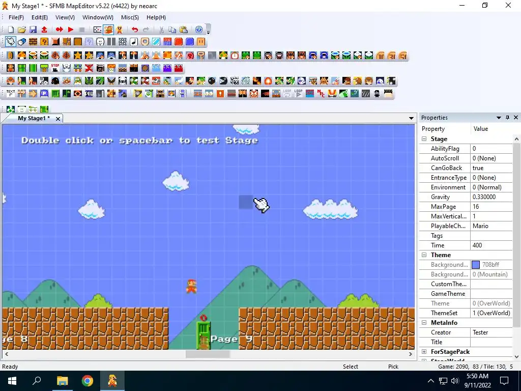
Task: Edit the Gravity value field
Action: [491, 197]
